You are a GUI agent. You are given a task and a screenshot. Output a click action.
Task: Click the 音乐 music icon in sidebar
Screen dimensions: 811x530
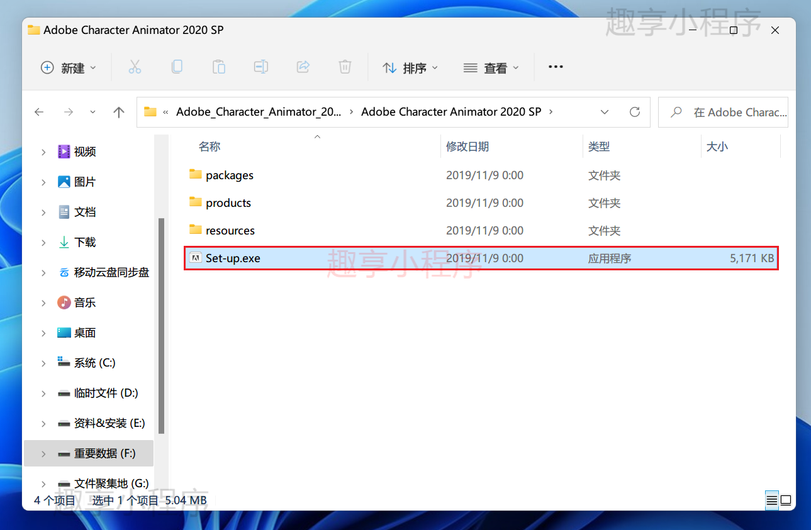coord(64,302)
